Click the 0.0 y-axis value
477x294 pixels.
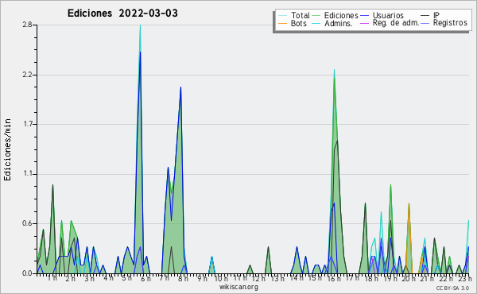tap(27, 273)
